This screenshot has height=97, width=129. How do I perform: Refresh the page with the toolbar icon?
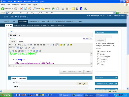pos(26,9)
